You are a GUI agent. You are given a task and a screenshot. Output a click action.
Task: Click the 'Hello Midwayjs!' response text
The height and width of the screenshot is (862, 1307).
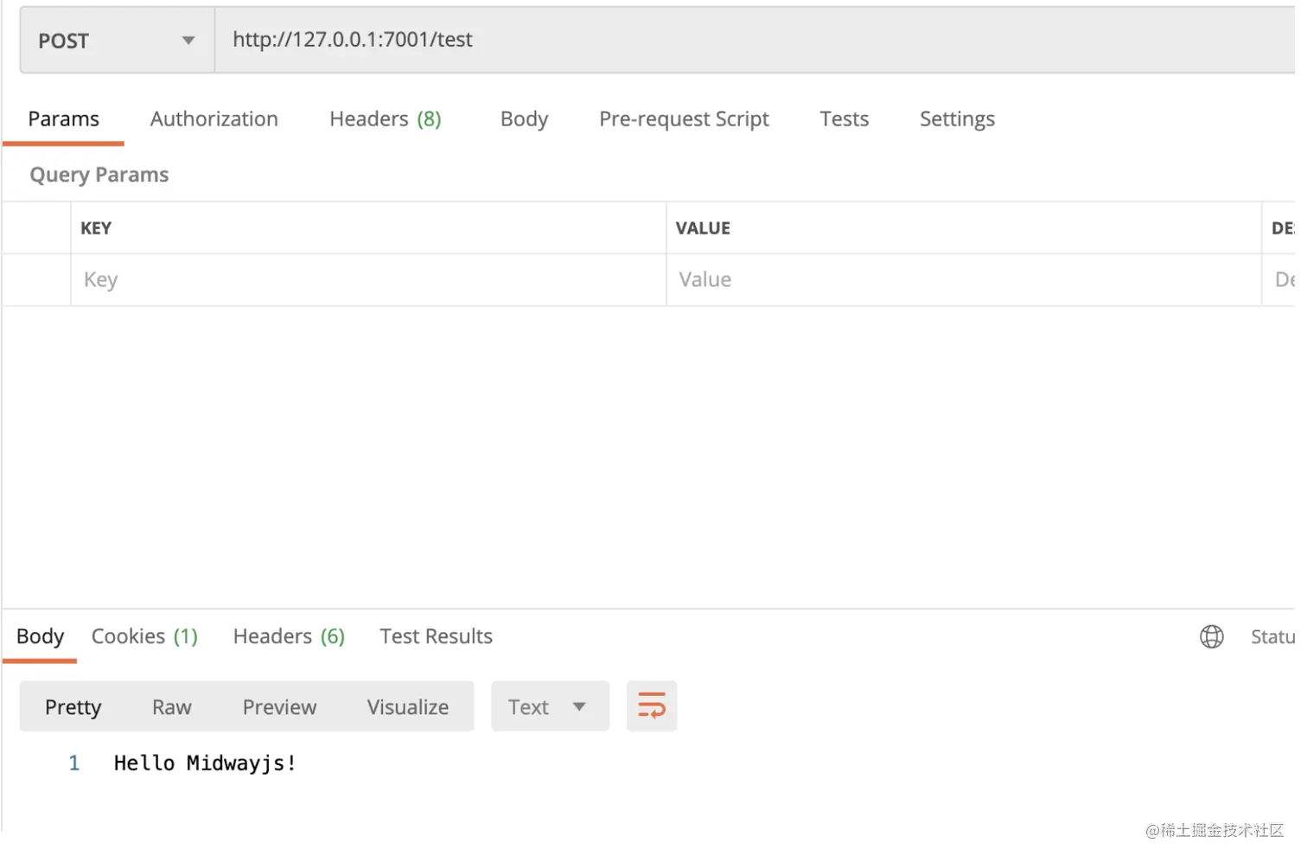click(x=205, y=763)
